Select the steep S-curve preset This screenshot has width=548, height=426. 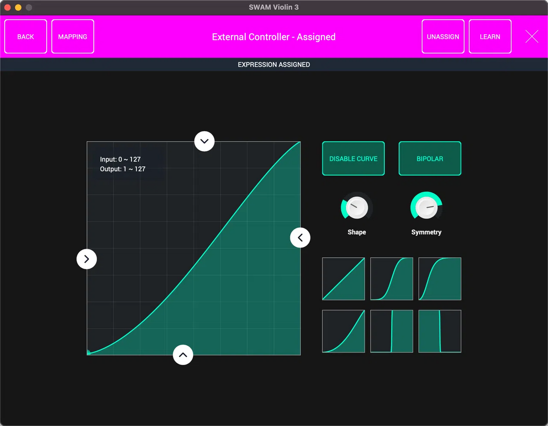point(439,279)
